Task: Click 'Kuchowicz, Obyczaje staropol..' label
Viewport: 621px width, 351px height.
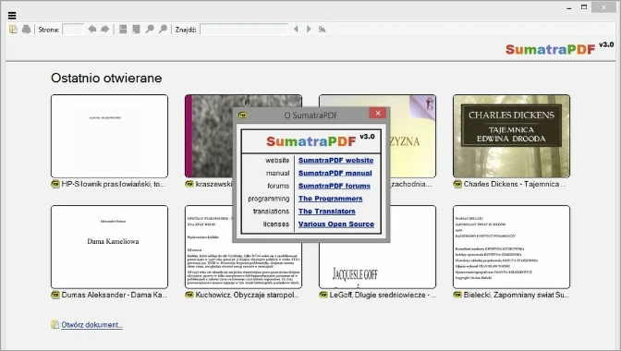Action: (247, 295)
